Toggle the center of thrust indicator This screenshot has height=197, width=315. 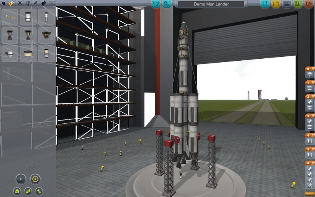[39, 191]
